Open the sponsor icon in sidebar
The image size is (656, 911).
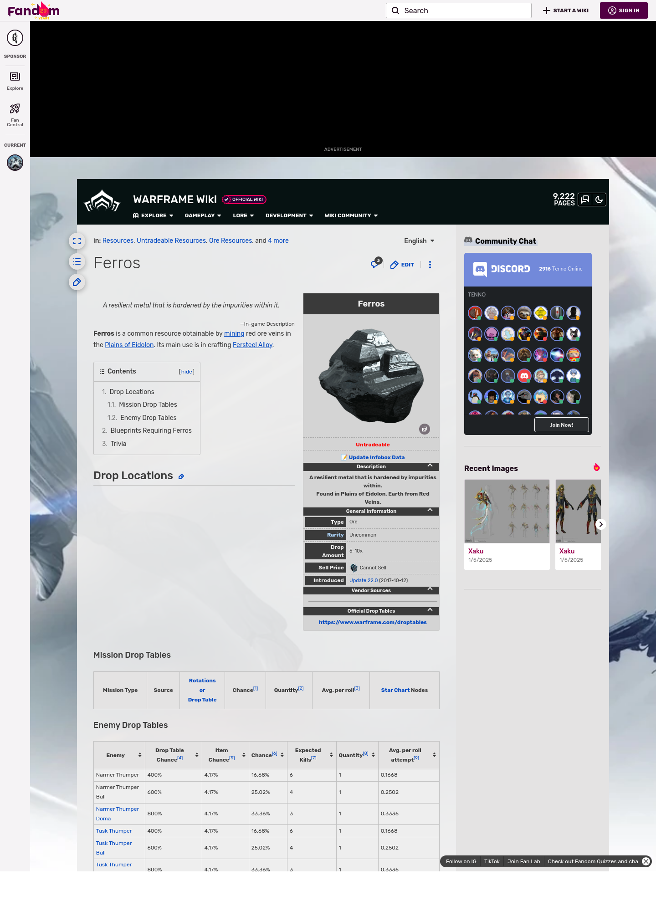[x=15, y=38]
